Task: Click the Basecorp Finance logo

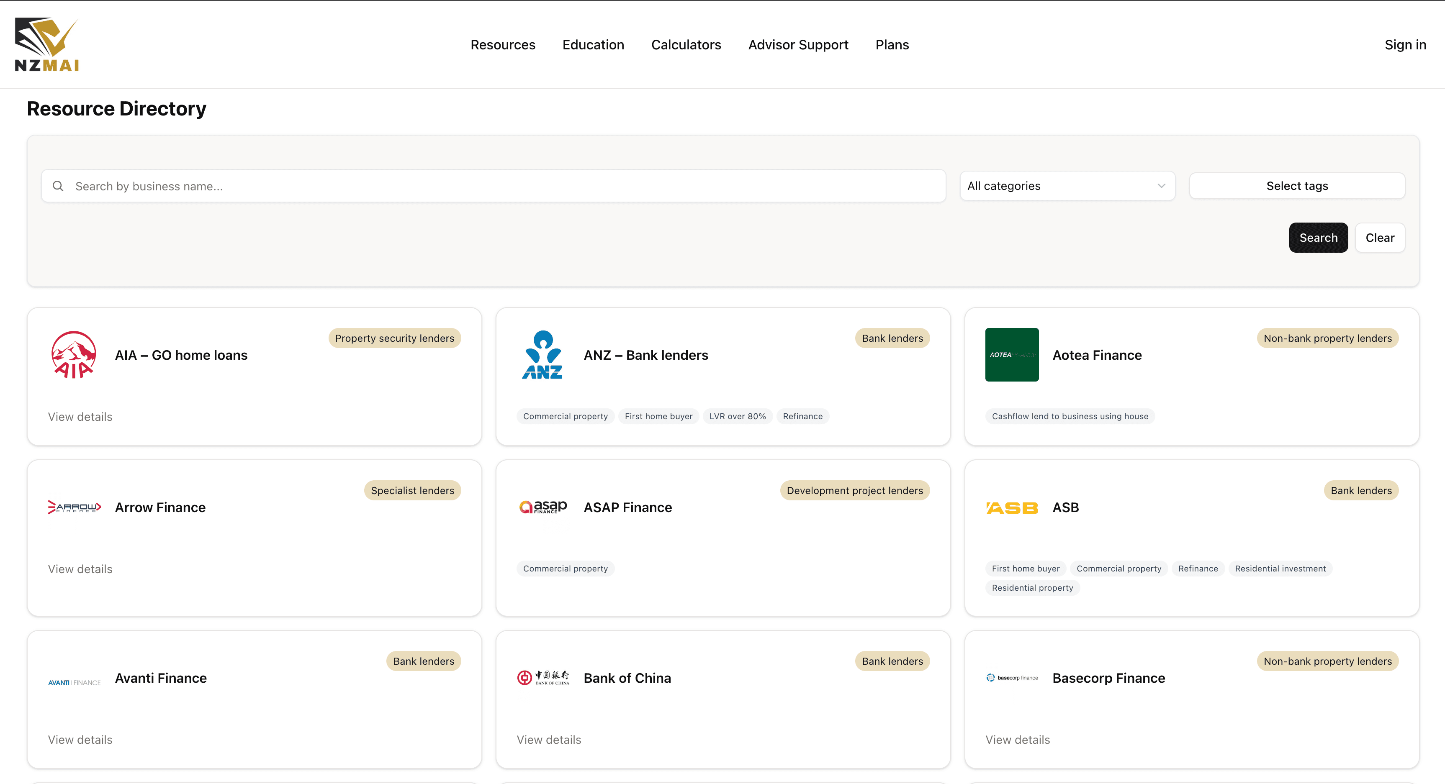Action: tap(1012, 677)
